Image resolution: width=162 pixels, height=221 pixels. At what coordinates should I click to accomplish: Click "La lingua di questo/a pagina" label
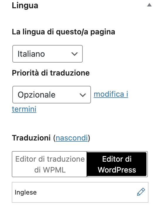click(x=63, y=32)
